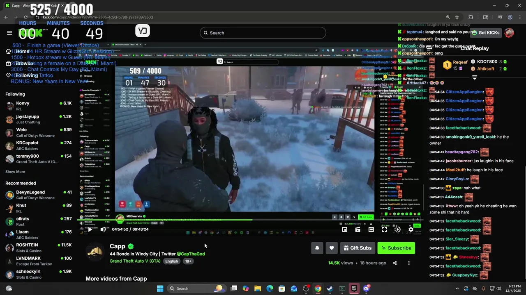Open tommy900's channel in sidebar
Screen dimensions: 526x295
(39, 159)
